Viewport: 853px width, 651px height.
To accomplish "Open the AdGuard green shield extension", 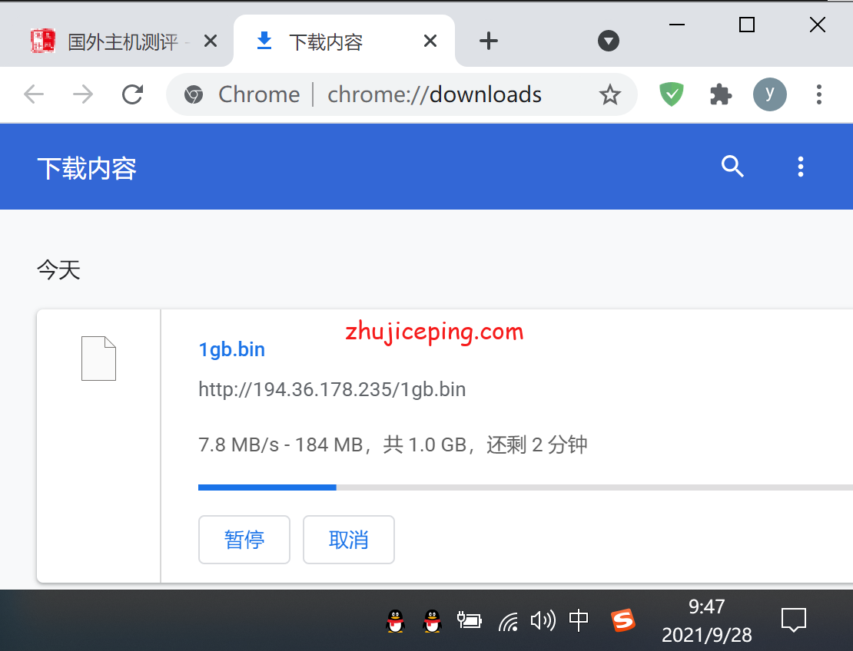I will point(672,94).
